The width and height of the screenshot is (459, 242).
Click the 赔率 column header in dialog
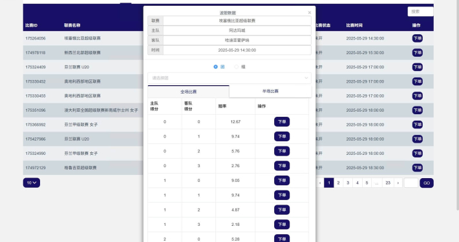(222, 106)
